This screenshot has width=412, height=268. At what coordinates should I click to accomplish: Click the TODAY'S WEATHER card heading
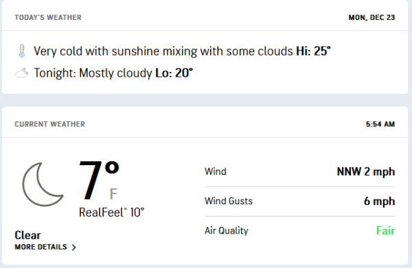coord(48,17)
